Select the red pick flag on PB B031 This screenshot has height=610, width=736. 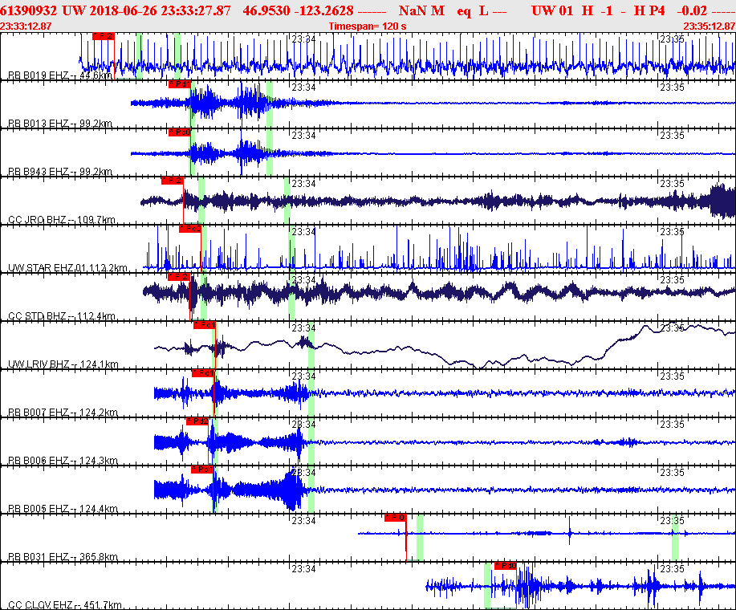(396, 518)
